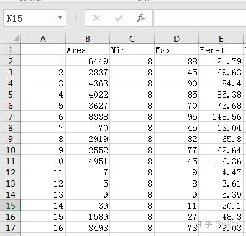Click Max cell with value 88
Screen dimensions: 246x236
tap(177, 61)
